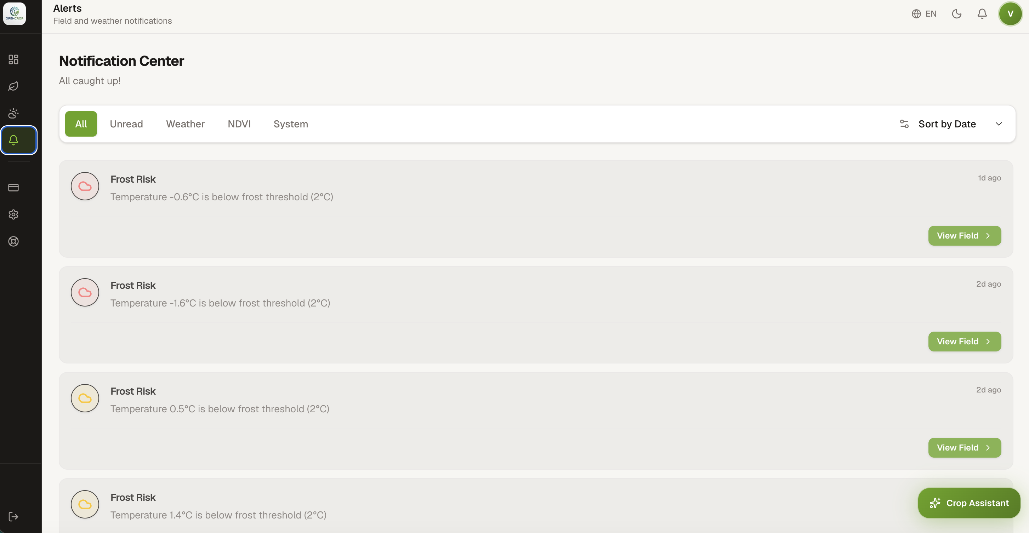This screenshot has height=533, width=1029.
Task: Expand the sort dropdown chevron arrow
Action: 999,124
